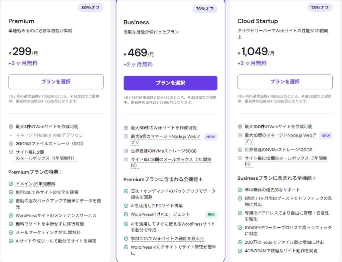The image size is (342, 262).
Task: Click the green 無料 badge
Action: [x=211, y=215]
